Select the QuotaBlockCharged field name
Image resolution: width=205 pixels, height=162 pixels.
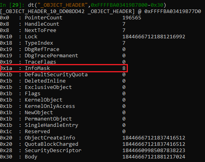tap(52, 144)
